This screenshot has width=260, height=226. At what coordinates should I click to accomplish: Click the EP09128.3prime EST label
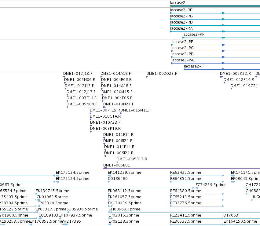pyautogui.click(x=124, y=221)
